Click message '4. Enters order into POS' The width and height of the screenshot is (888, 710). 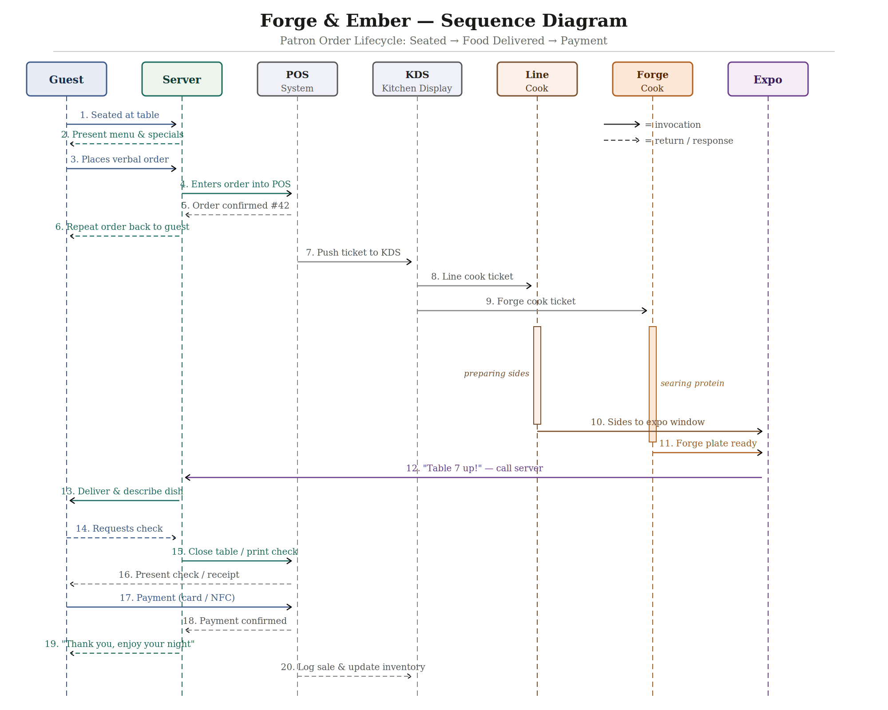(235, 185)
